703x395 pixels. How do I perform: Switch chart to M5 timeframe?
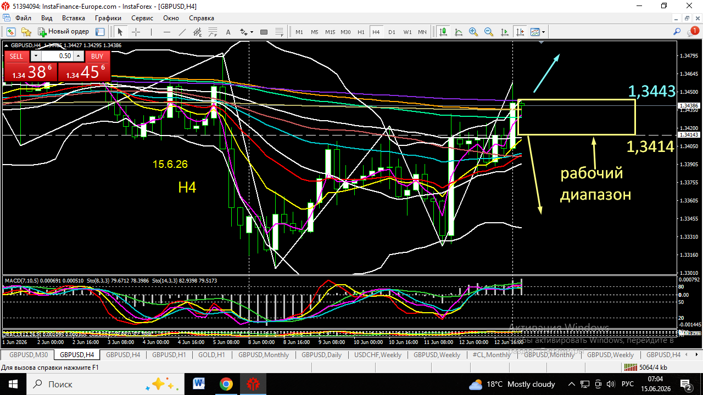pos(314,32)
